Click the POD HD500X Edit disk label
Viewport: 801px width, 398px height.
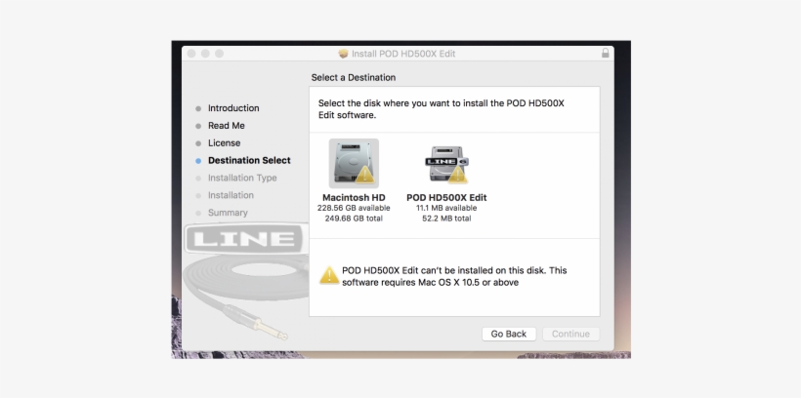[446, 197]
